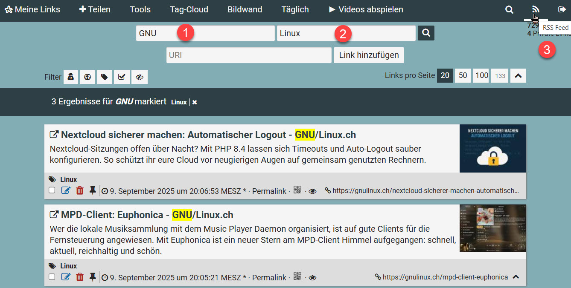This screenshot has height=288, width=571.
Task: Filter private links with the spy icon
Action: click(x=71, y=77)
